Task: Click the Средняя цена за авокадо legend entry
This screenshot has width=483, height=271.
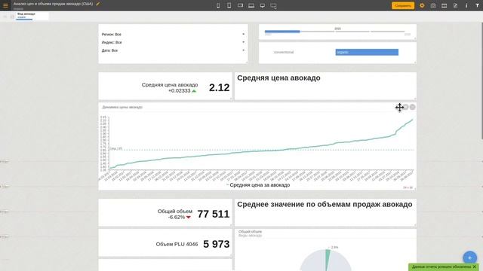Action: coord(258,185)
